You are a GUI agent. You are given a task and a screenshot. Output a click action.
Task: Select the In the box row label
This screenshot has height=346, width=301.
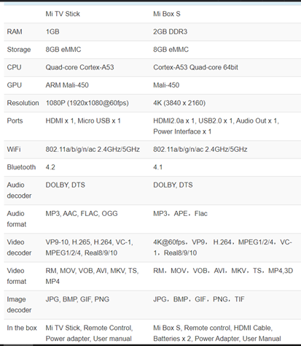click(22, 328)
